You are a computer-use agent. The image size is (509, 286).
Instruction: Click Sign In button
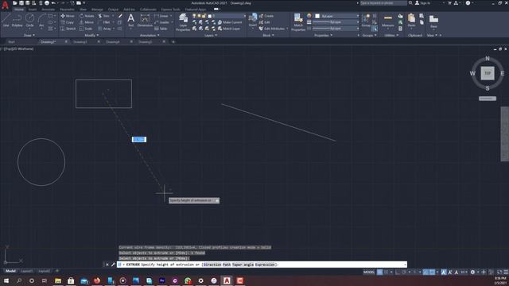tap(422, 3)
